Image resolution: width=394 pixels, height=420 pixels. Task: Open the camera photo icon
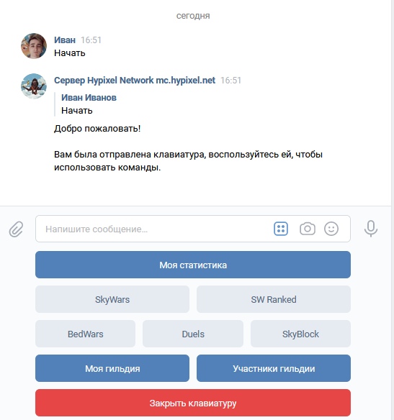(x=308, y=229)
